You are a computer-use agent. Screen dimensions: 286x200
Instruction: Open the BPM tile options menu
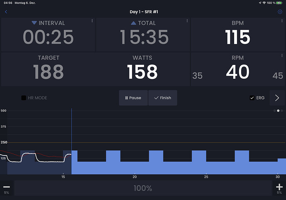click(282, 21)
